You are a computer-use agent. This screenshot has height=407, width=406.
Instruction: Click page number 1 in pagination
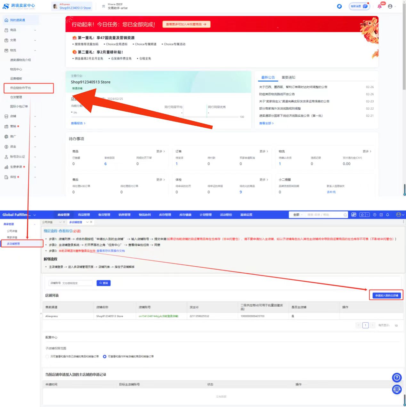[365, 325]
